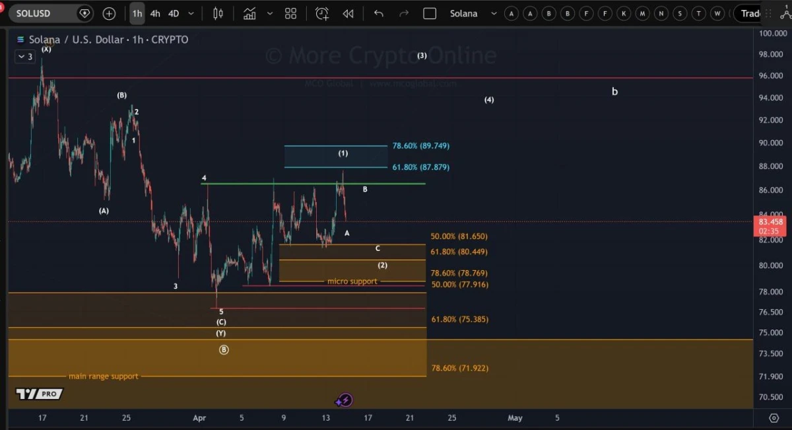Activate Bar Replay rewind icon
792x430 pixels.
coord(348,13)
